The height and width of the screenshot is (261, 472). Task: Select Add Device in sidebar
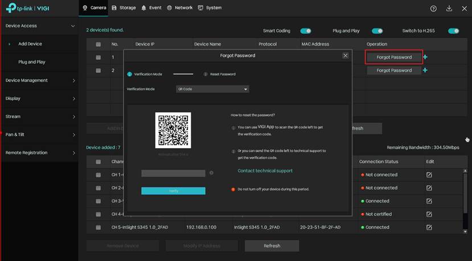[30, 44]
